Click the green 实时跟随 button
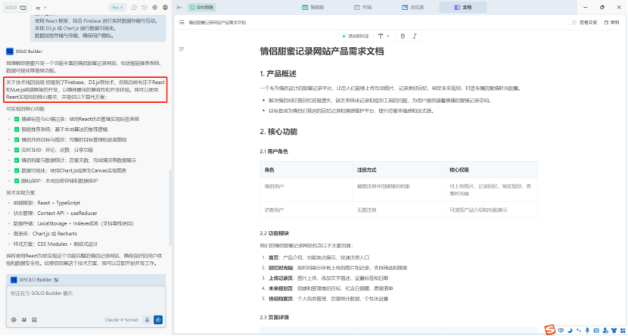The image size is (628, 336). (202, 8)
